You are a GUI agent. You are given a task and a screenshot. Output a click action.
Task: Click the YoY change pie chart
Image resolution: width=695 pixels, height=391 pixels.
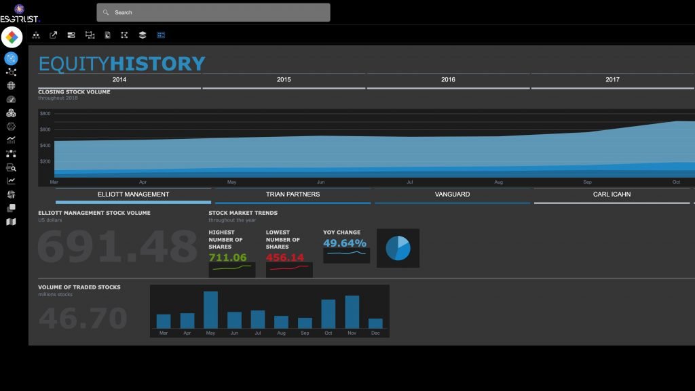[x=398, y=248]
